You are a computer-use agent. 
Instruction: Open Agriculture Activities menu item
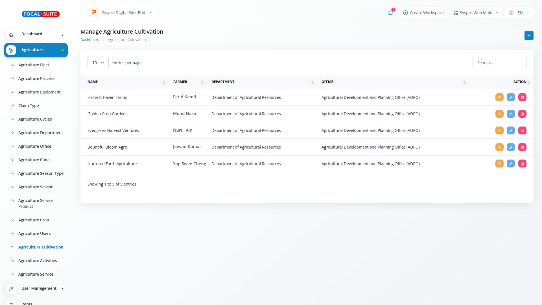coord(38,260)
